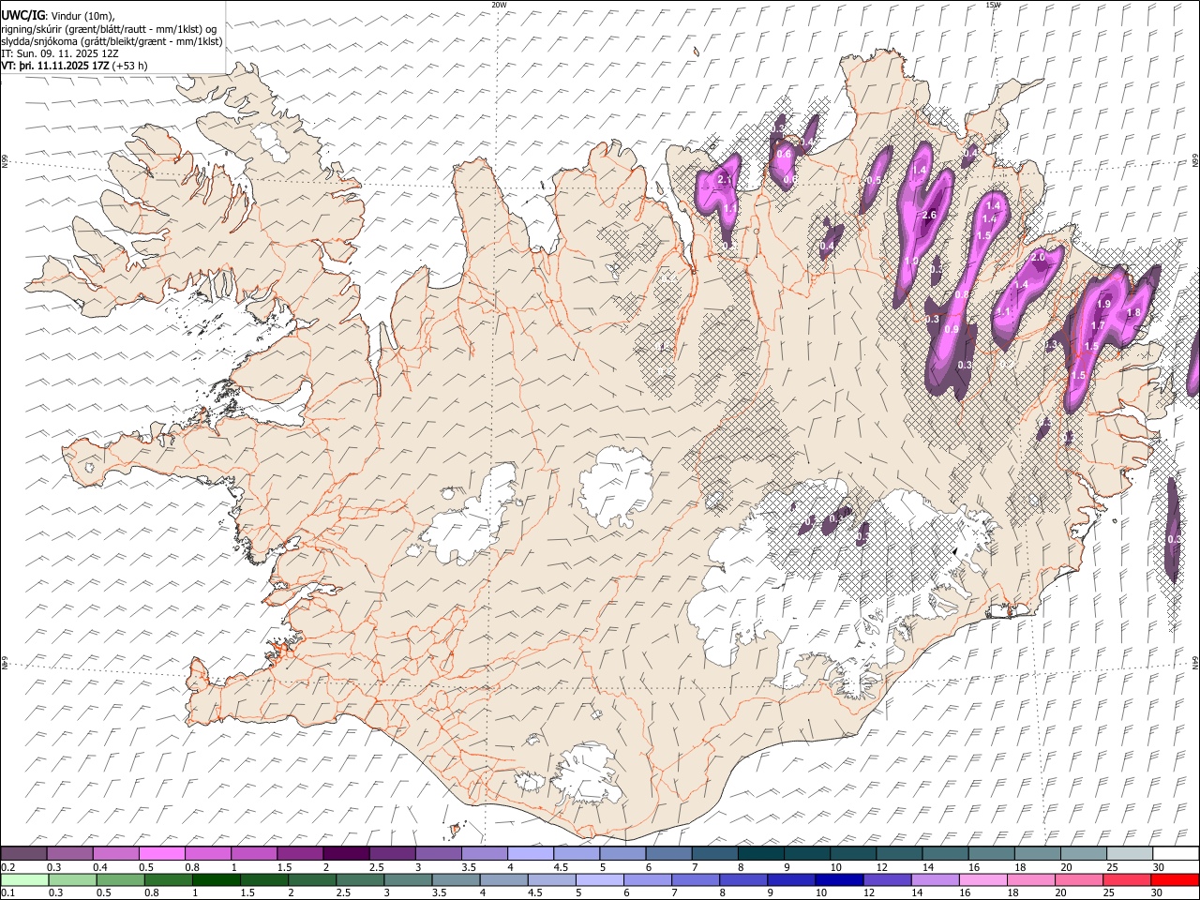Click the 'IT: Sun. 09. 11. 2025 12Z' line

(x=60, y=53)
